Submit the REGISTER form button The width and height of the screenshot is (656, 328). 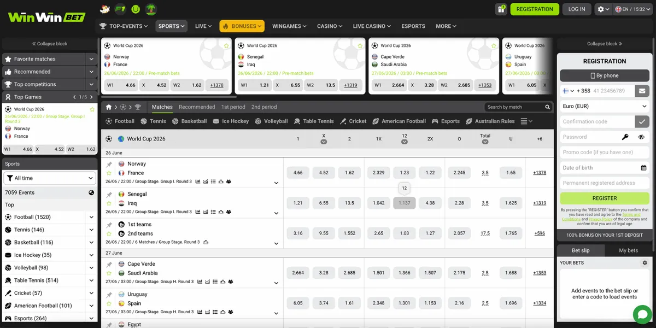(605, 198)
